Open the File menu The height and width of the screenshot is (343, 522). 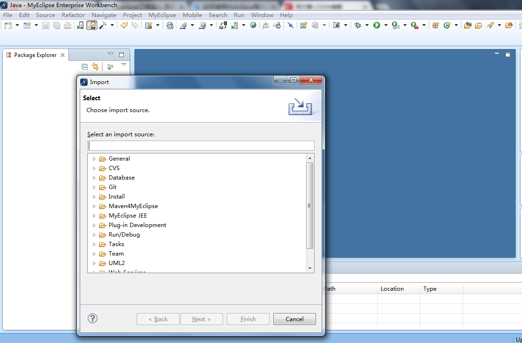[8, 15]
